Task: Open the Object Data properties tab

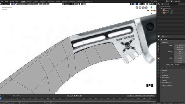Action: click(x=158, y=73)
